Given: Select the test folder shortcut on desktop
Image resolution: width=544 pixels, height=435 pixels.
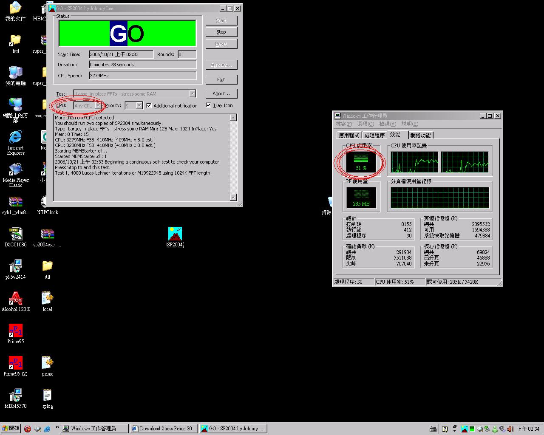Looking at the screenshot, I should [x=15, y=44].
